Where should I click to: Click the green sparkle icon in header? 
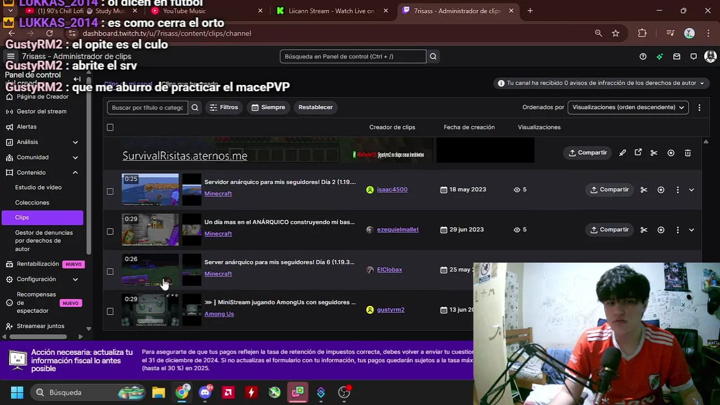660,56
